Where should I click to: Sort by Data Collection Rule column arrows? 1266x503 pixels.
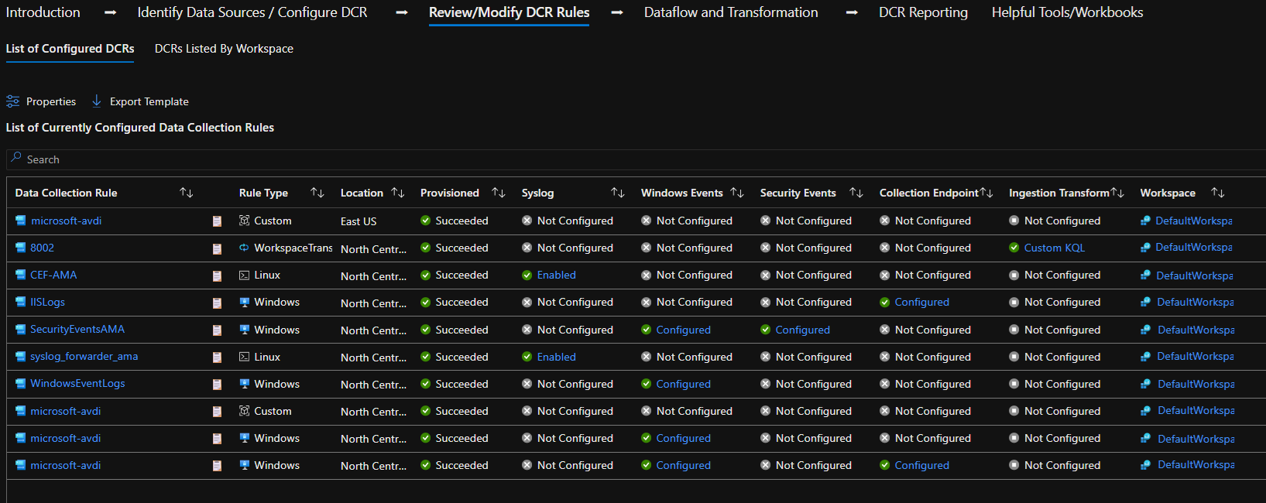click(x=186, y=193)
